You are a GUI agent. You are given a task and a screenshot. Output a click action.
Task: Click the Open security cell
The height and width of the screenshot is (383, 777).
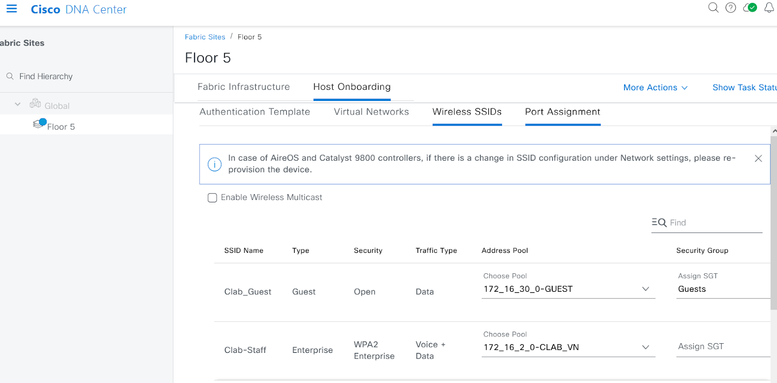365,292
